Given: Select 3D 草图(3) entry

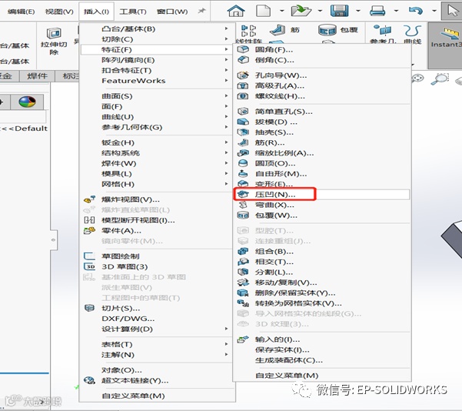Looking at the screenshot, I should [158, 266].
